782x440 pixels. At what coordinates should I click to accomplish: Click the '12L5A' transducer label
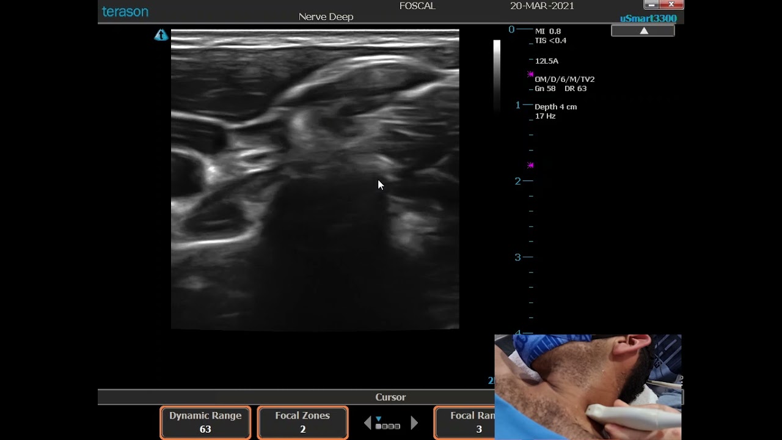coord(547,61)
